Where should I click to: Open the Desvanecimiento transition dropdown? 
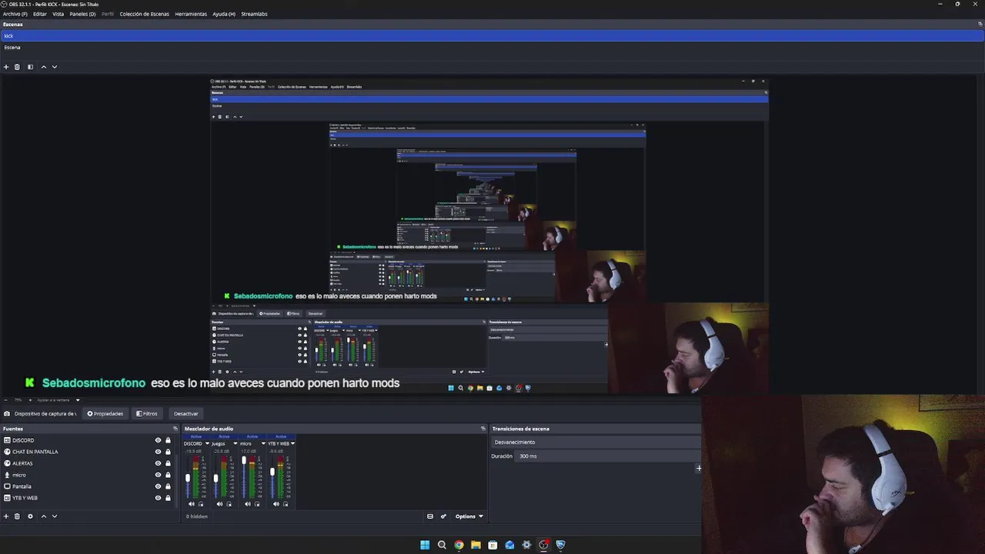tap(596, 442)
